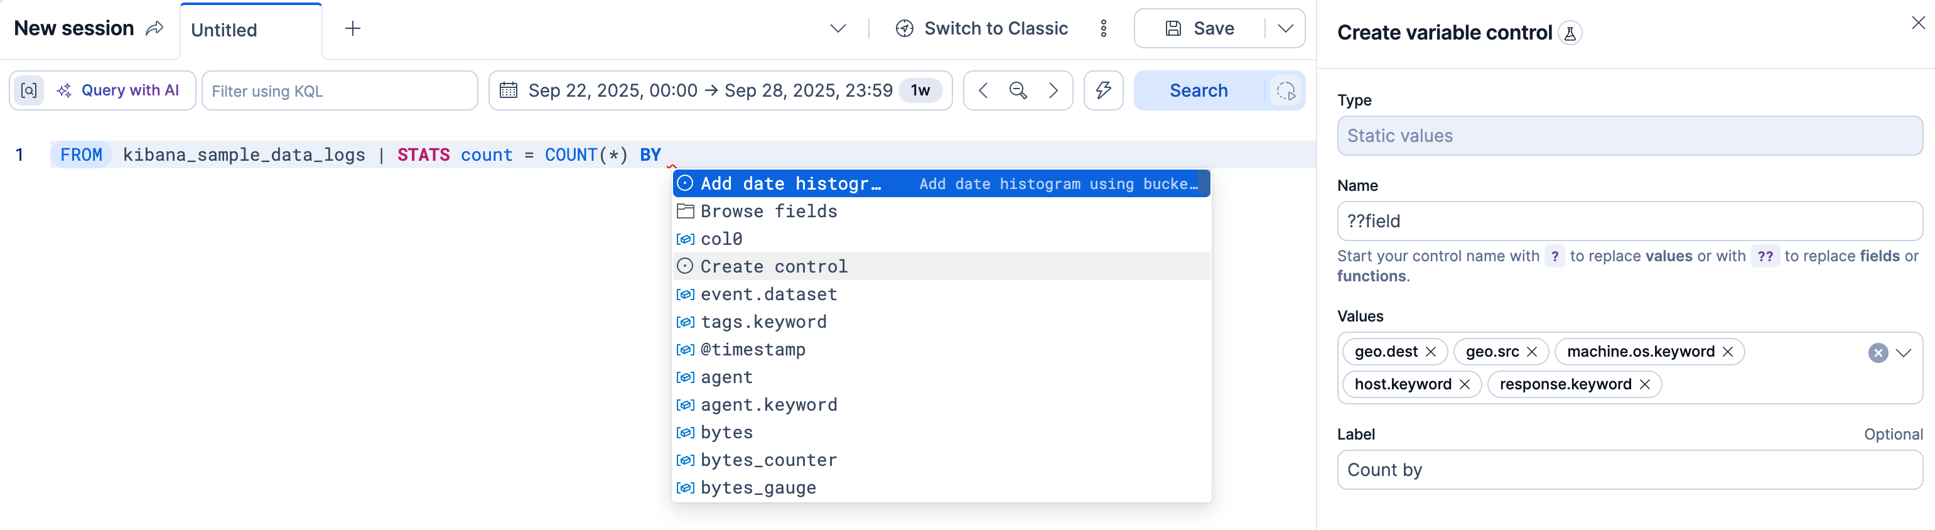
Task: Choose Add date histogram suggestion
Action: point(941,183)
